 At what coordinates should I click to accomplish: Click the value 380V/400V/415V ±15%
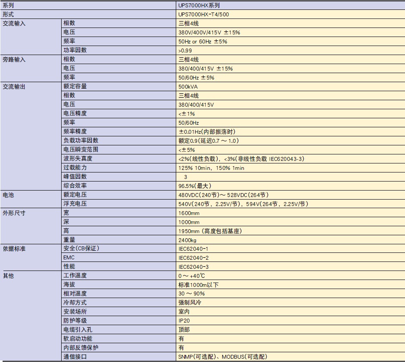click(209, 33)
